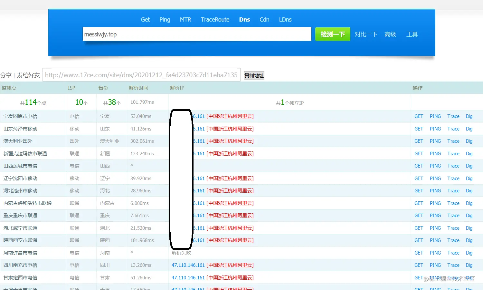Click Trace for 山东菏泽市移动 row
Viewport: 483px width, 290px height.
453,129
